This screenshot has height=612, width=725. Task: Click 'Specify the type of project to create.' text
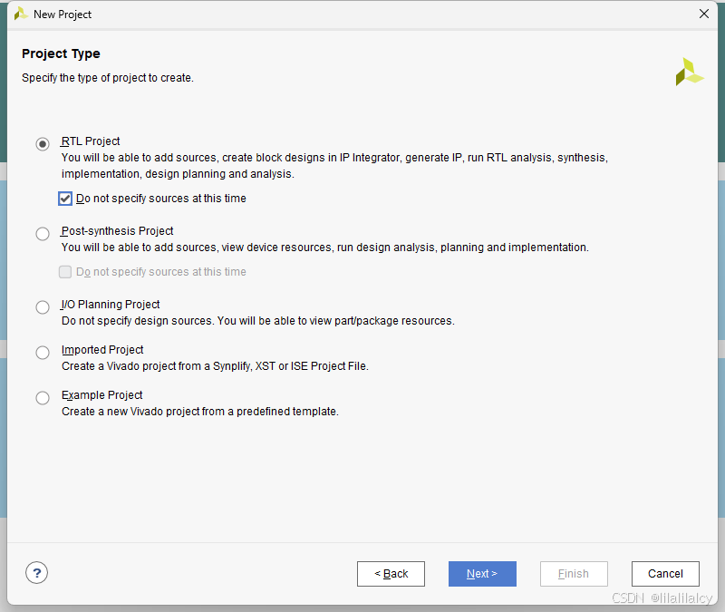(x=108, y=78)
